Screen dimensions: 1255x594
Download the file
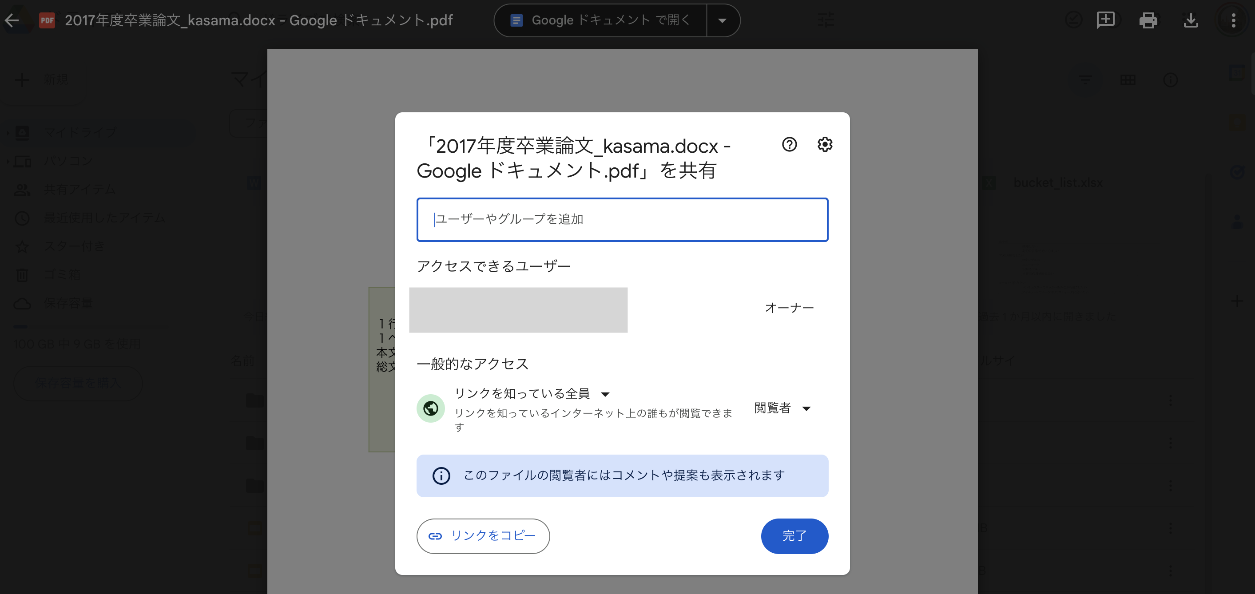click(x=1191, y=20)
